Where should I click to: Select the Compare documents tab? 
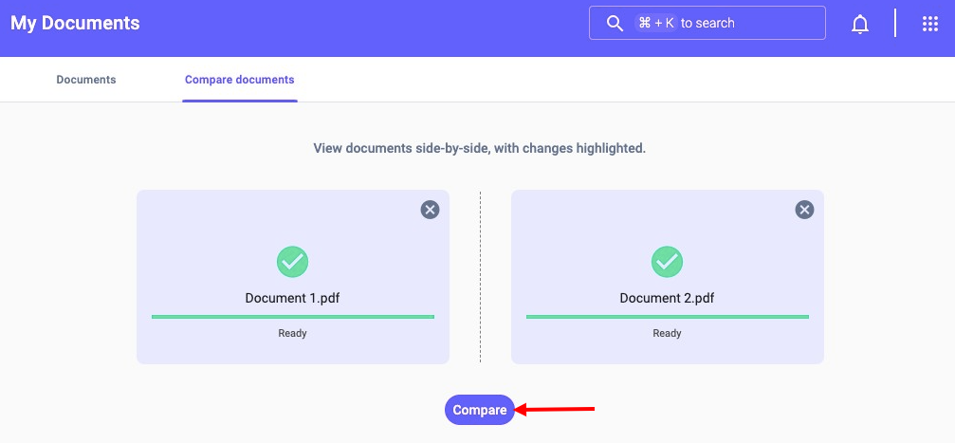point(240,80)
